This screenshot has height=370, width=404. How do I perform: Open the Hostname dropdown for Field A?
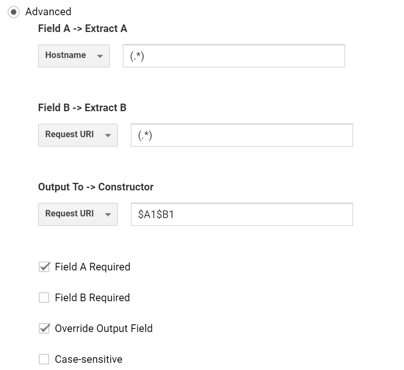(x=74, y=56)
